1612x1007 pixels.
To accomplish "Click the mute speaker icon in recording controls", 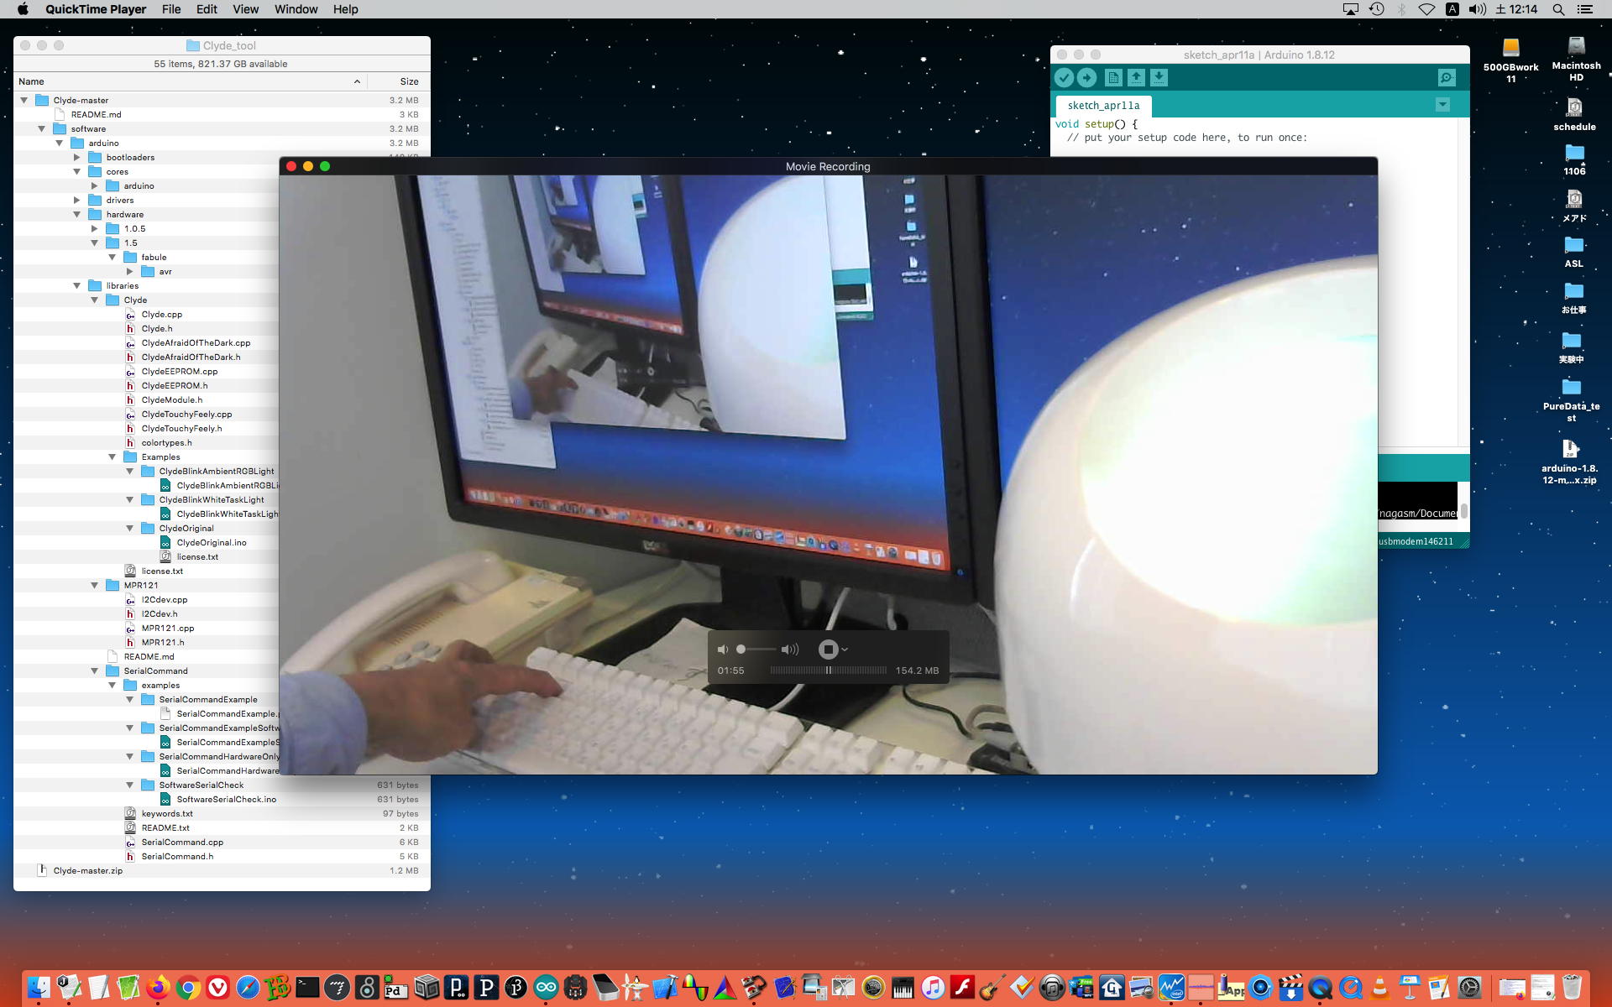I will point(722,650).
